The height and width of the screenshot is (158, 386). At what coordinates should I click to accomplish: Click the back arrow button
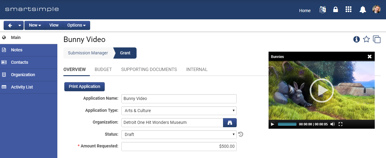click(10, 25)
